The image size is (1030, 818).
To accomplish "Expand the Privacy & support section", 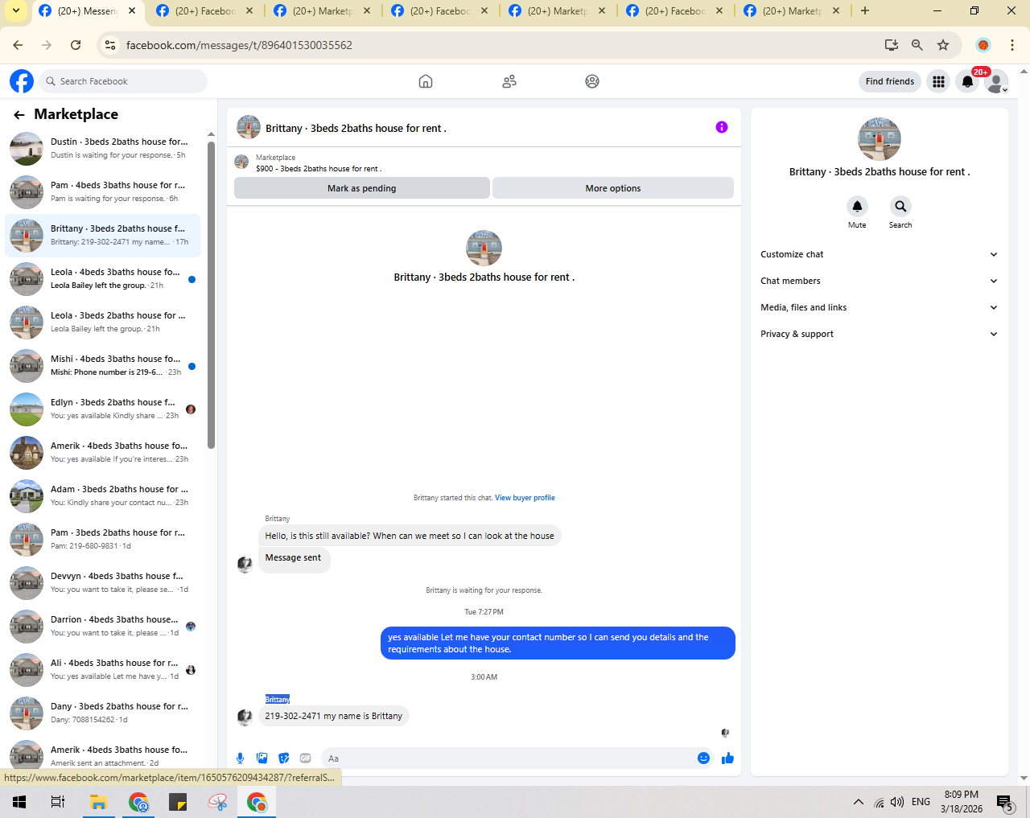I will (879, 334).
